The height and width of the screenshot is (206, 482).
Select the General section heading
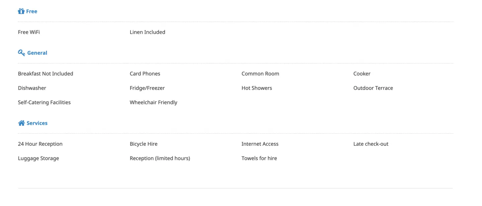(37, 53)
